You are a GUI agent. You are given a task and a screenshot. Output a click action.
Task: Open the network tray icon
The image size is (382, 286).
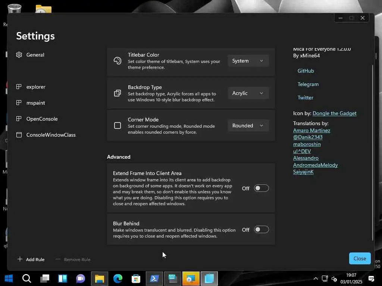pyautogui.click(x=325, y=279)
